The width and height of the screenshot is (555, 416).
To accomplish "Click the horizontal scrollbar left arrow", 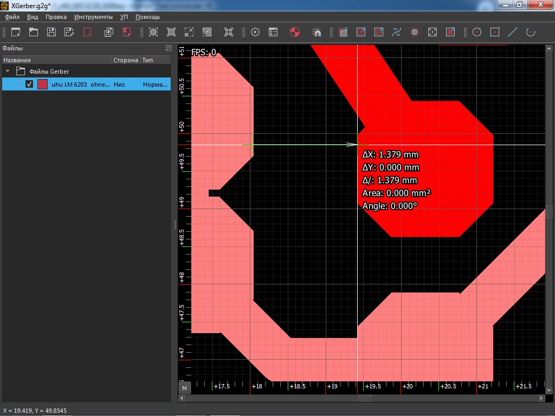I will pos(182,398).
